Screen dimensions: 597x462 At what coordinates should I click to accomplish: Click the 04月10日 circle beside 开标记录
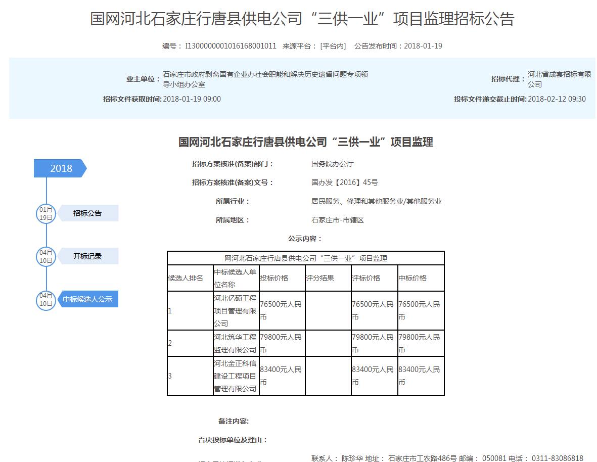46,256
